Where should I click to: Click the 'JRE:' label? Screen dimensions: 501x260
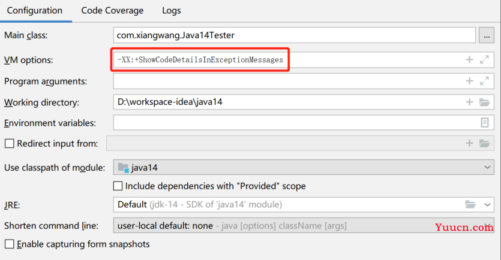pyautogui.click(x=12, y=205)
